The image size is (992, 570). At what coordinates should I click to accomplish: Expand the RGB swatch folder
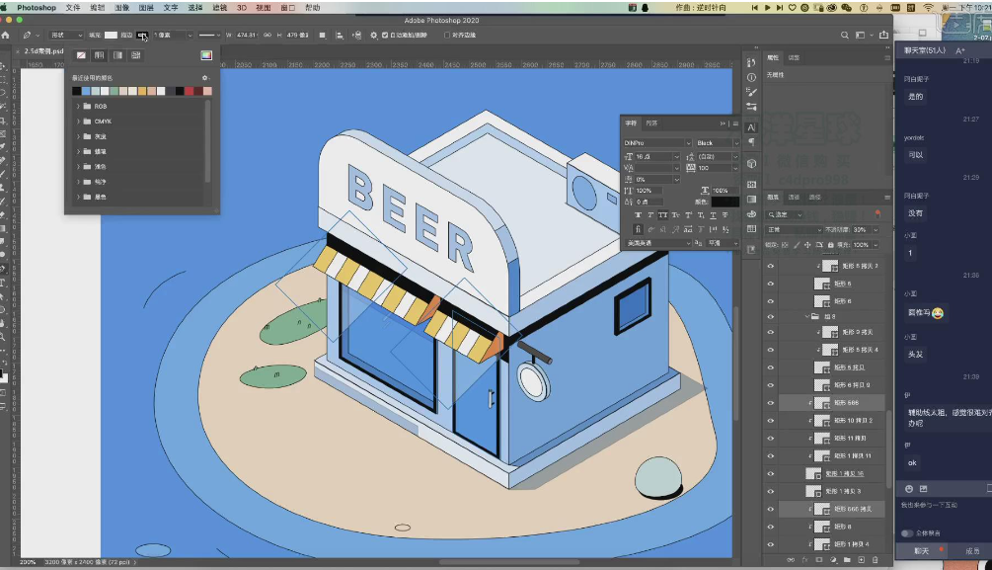pyautogui.click(x=78, y=106)
